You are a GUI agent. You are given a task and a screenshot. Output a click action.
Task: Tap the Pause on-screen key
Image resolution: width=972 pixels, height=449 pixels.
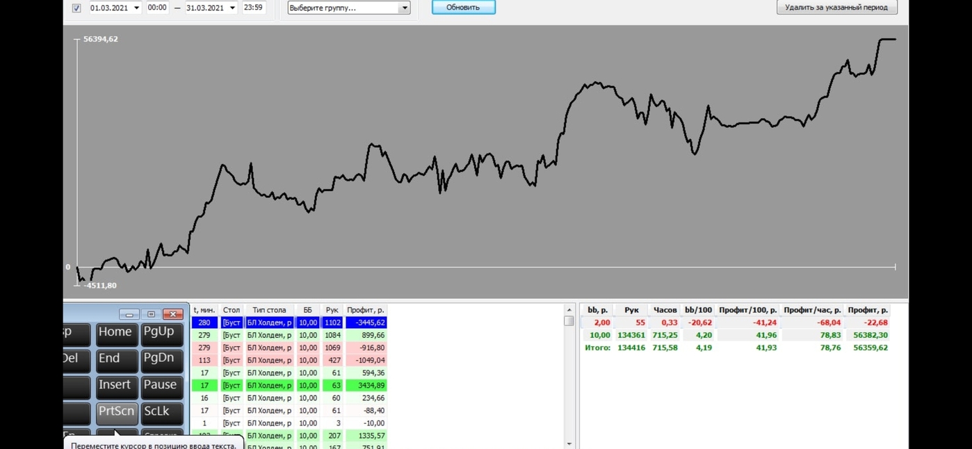click(x=161, y=386)
